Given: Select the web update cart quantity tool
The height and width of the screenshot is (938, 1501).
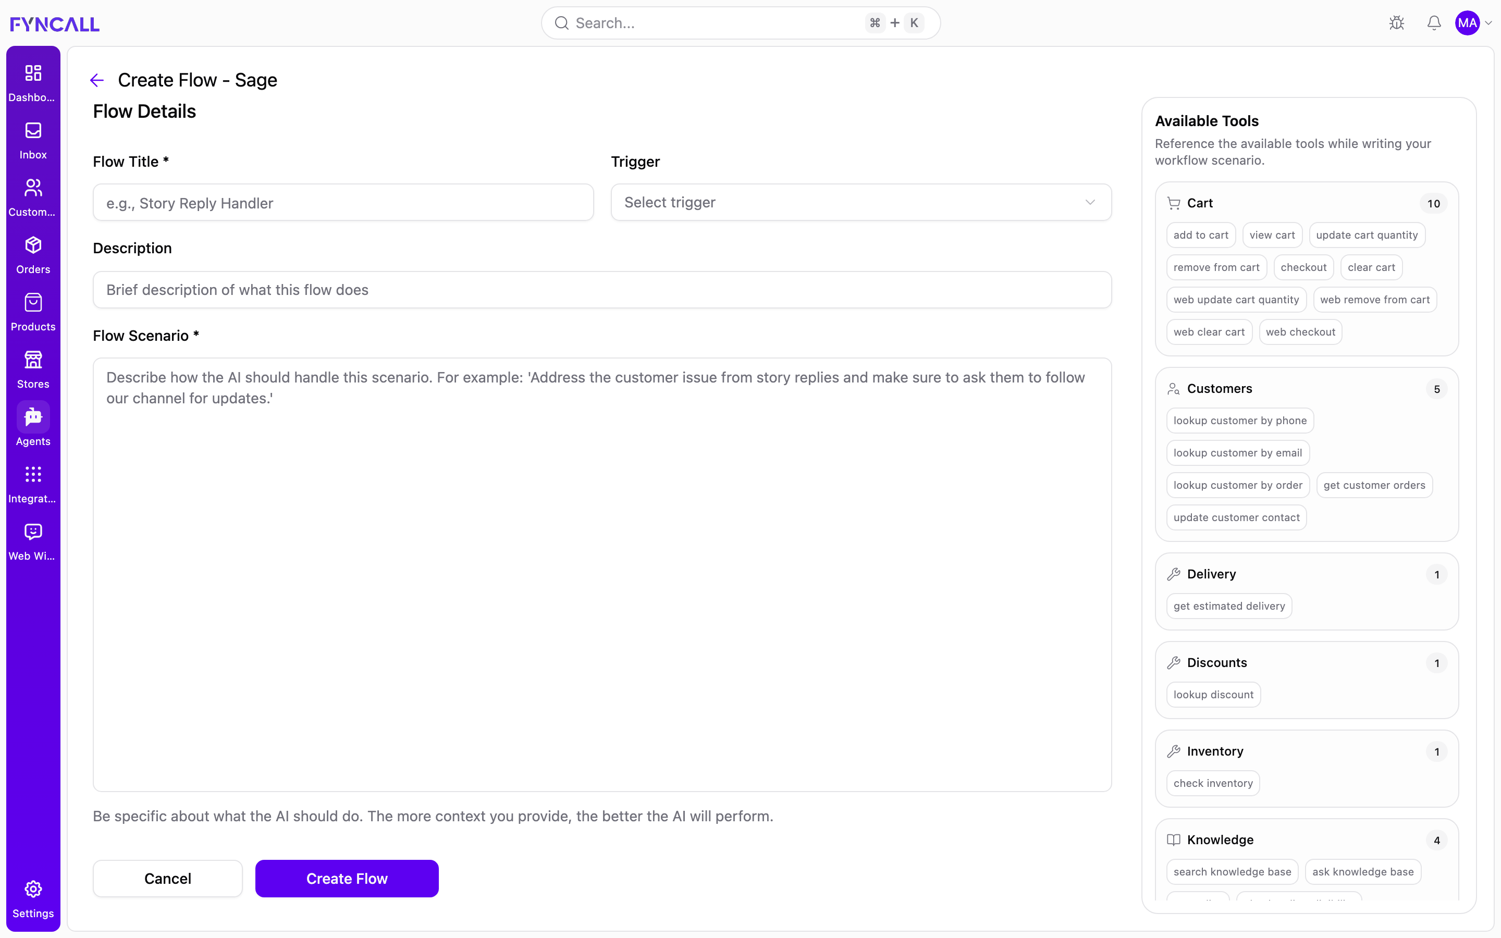Looking at the screenshot, I should pyautogui.click(x=1236, y=300).
